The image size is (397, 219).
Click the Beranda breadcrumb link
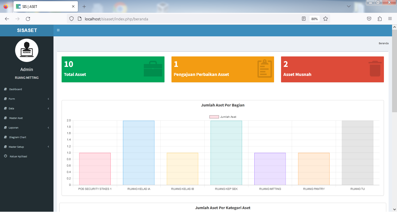click(x=383, y=43)
